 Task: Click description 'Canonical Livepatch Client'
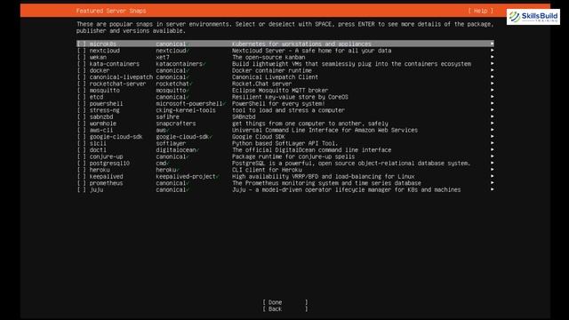(x=275, y=77)
